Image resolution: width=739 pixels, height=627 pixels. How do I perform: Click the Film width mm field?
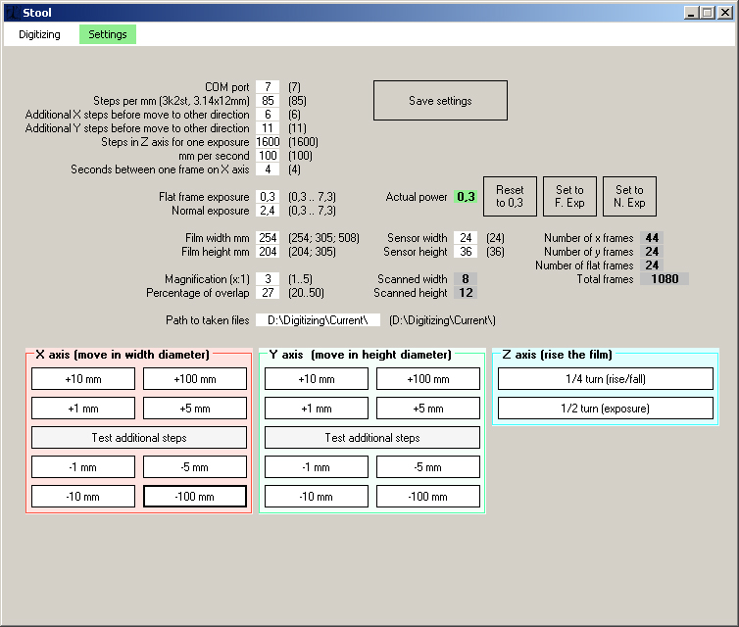coord(268,238)
